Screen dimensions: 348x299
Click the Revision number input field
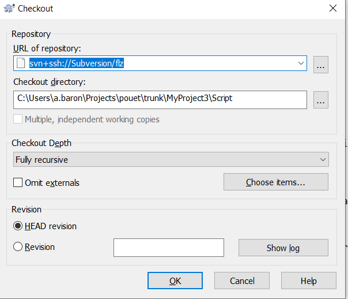tap(169, 248)
